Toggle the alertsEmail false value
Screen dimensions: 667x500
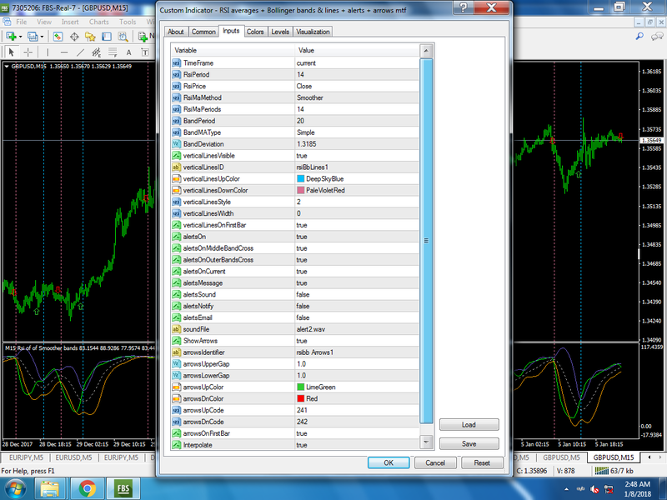pos(357,317)
